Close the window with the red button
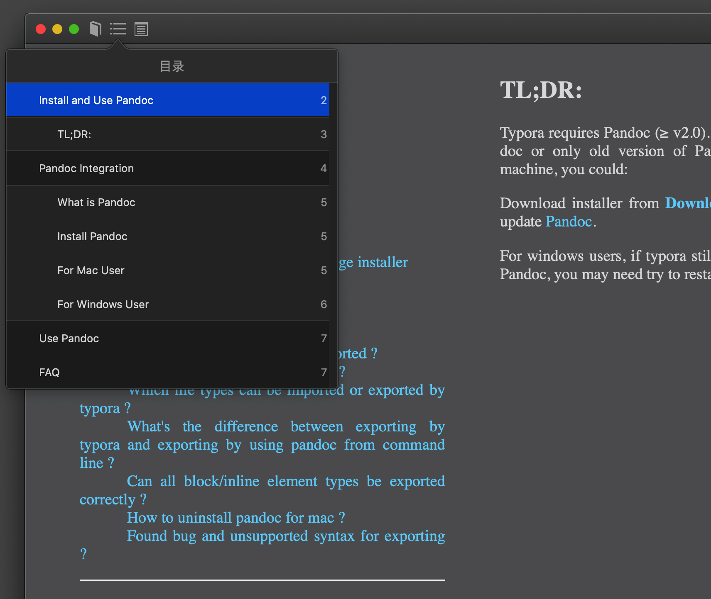The image size is (711, 599). pyautogui.click(x=41, y=29)
